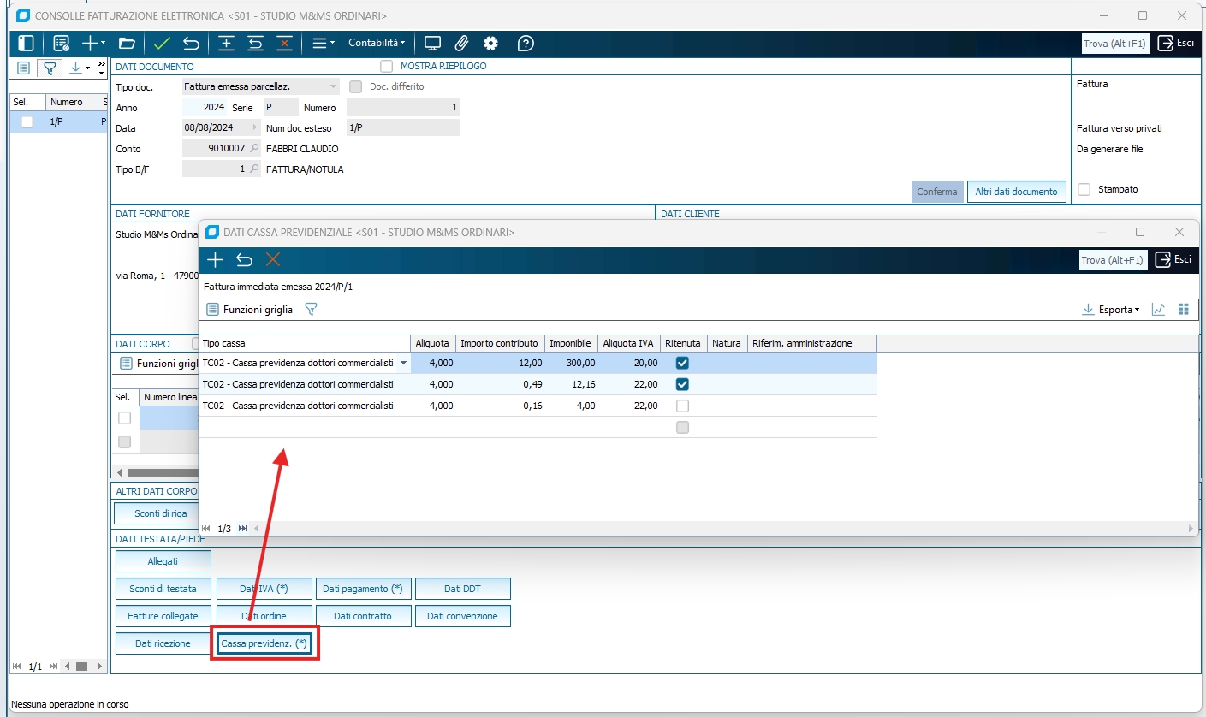Click the list icon in the left panel

tap(23, 68)
